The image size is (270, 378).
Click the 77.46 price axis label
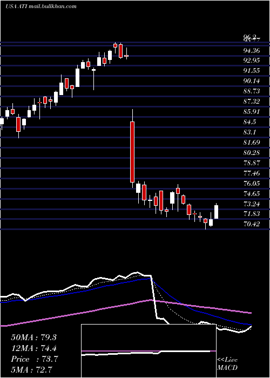252,173
